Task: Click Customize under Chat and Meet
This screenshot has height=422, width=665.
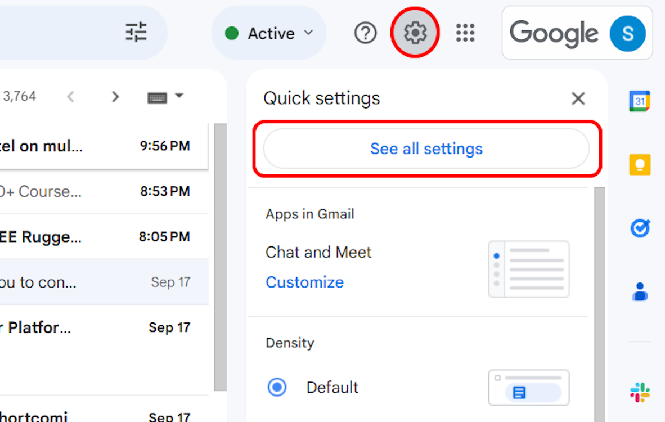Action: click(x=304, y=282)
